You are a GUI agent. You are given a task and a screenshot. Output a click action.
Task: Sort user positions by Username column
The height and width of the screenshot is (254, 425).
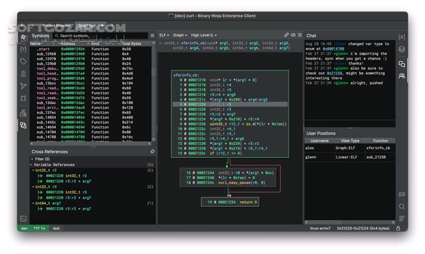click(319, 140)
